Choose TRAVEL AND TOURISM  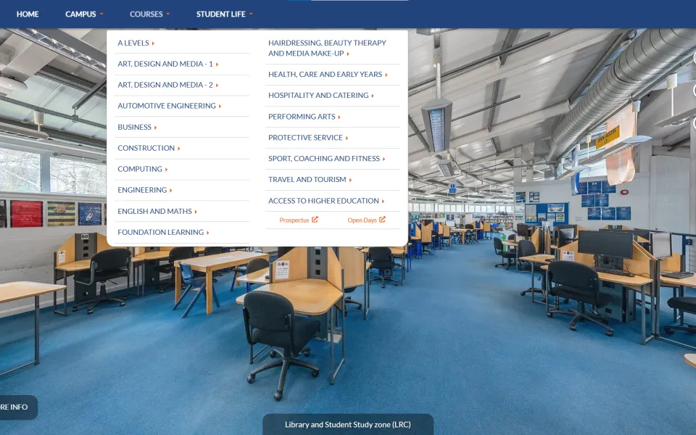pyautogui.click(x=310, y=179)
